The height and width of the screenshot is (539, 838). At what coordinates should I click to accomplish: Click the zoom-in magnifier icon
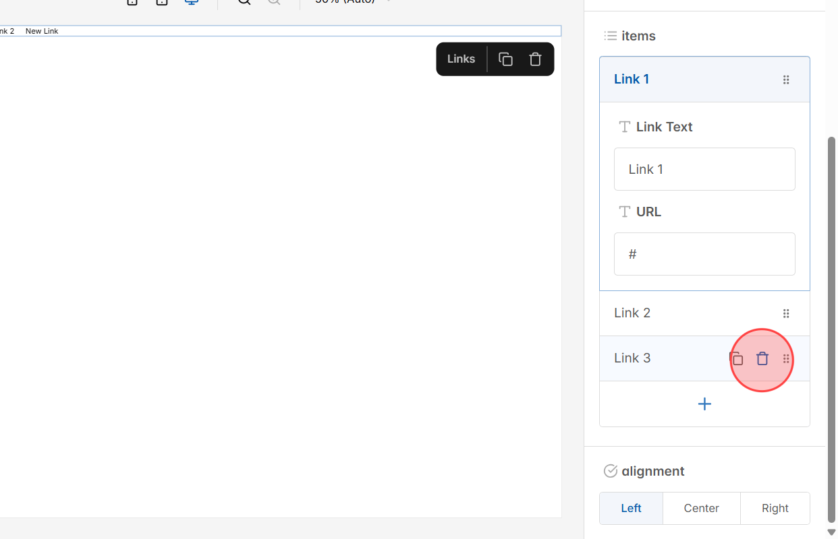click(x=244, y=2)
